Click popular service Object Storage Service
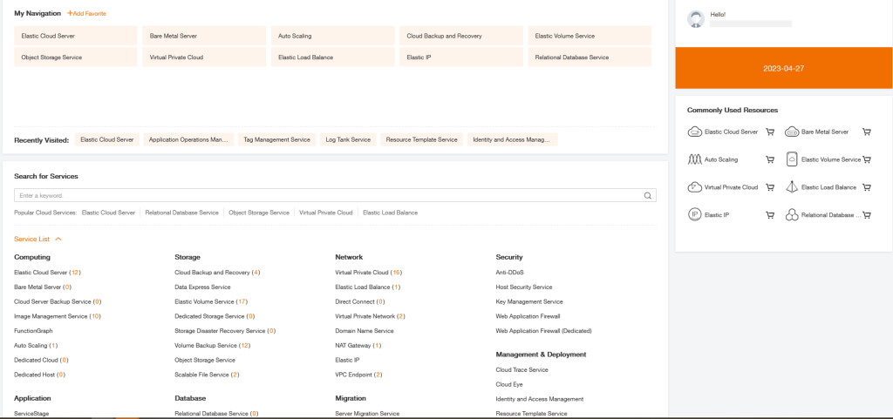Screen dimensions: 893x419 pos(259,213)
